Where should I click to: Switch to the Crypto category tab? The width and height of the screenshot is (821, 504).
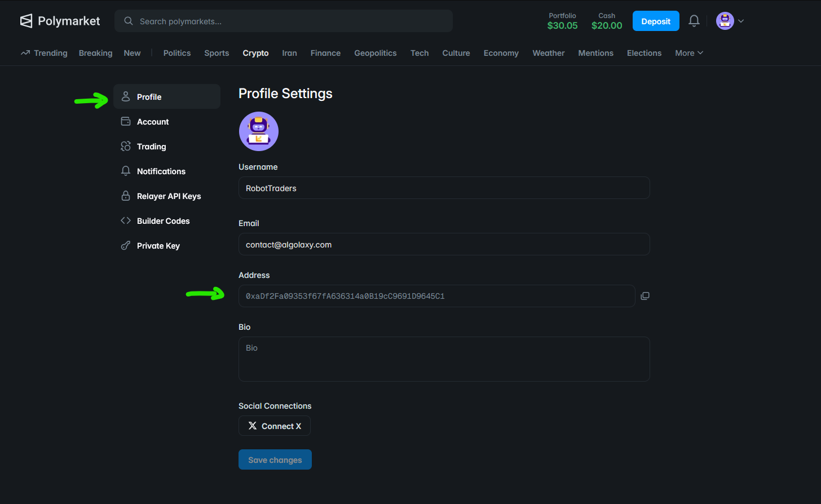pyautogui.click(x=255, y=53)
